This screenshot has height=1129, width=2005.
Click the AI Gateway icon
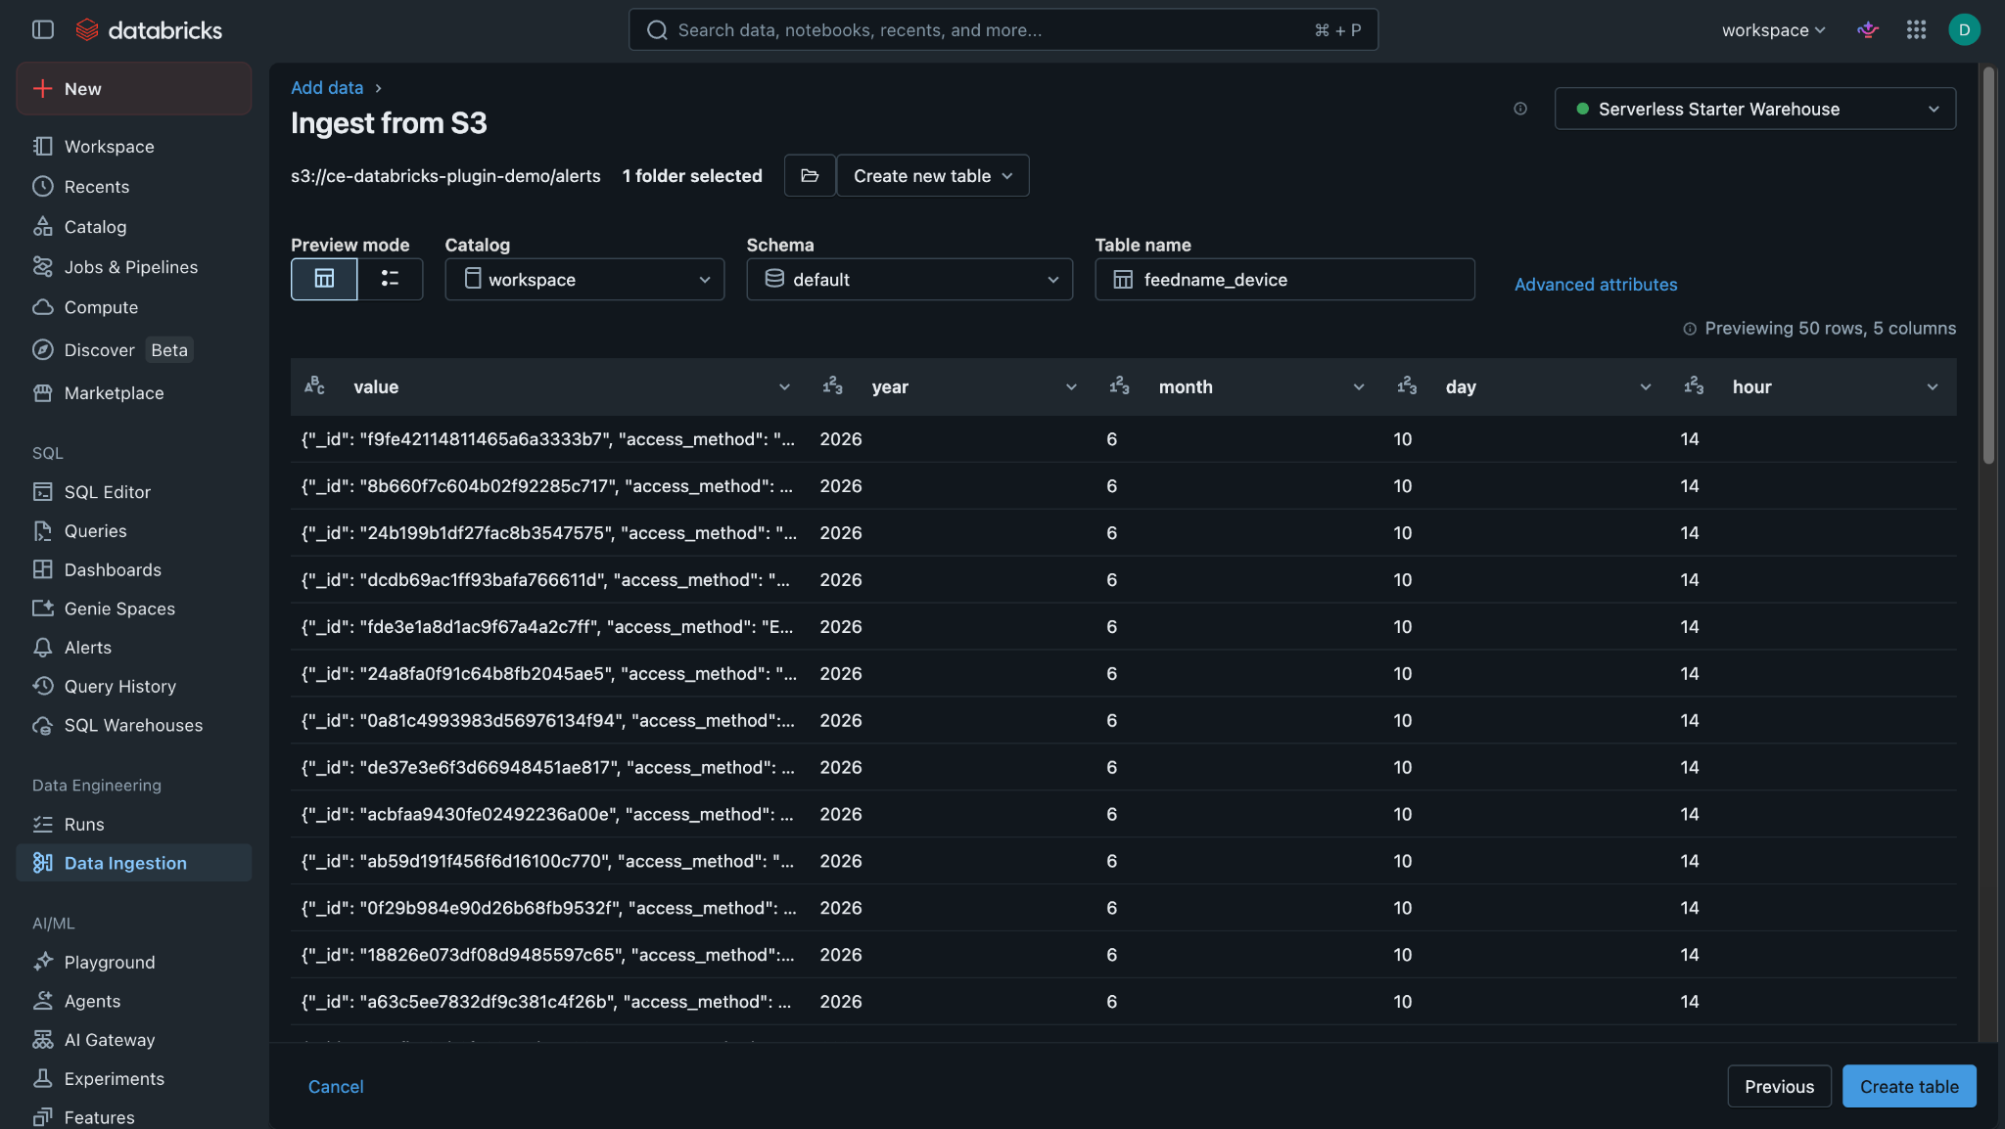43,1039
